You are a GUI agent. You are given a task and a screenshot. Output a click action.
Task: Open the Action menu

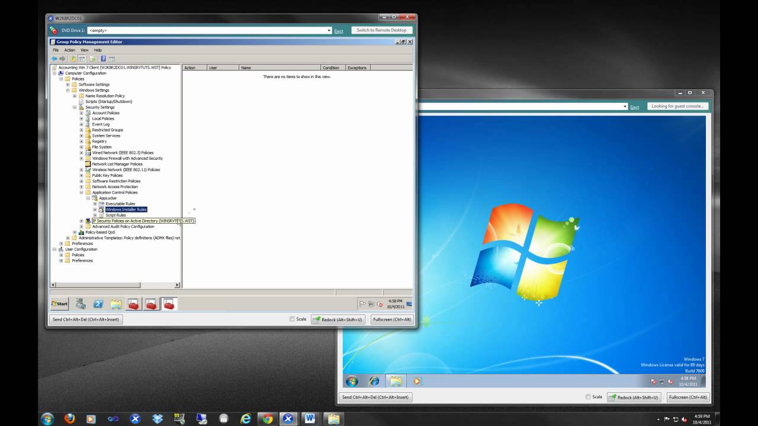[70, 50]
